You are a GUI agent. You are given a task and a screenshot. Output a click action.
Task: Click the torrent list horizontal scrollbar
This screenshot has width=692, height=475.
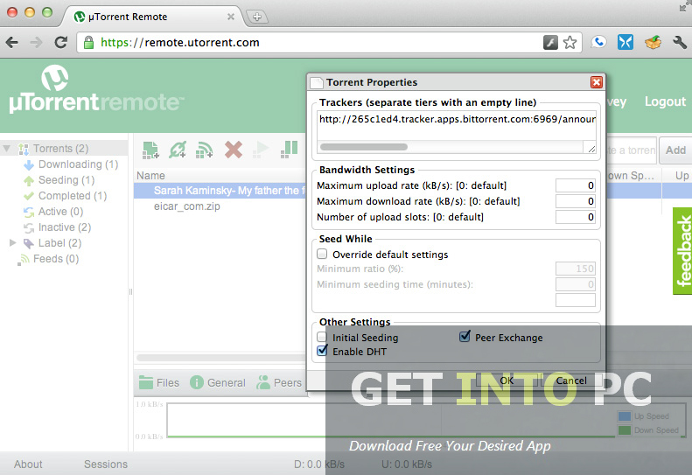click(220, 358)
